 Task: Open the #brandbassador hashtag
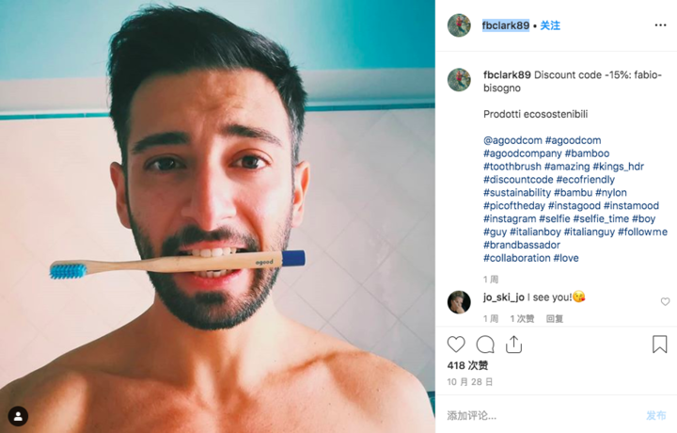[522, 245]
